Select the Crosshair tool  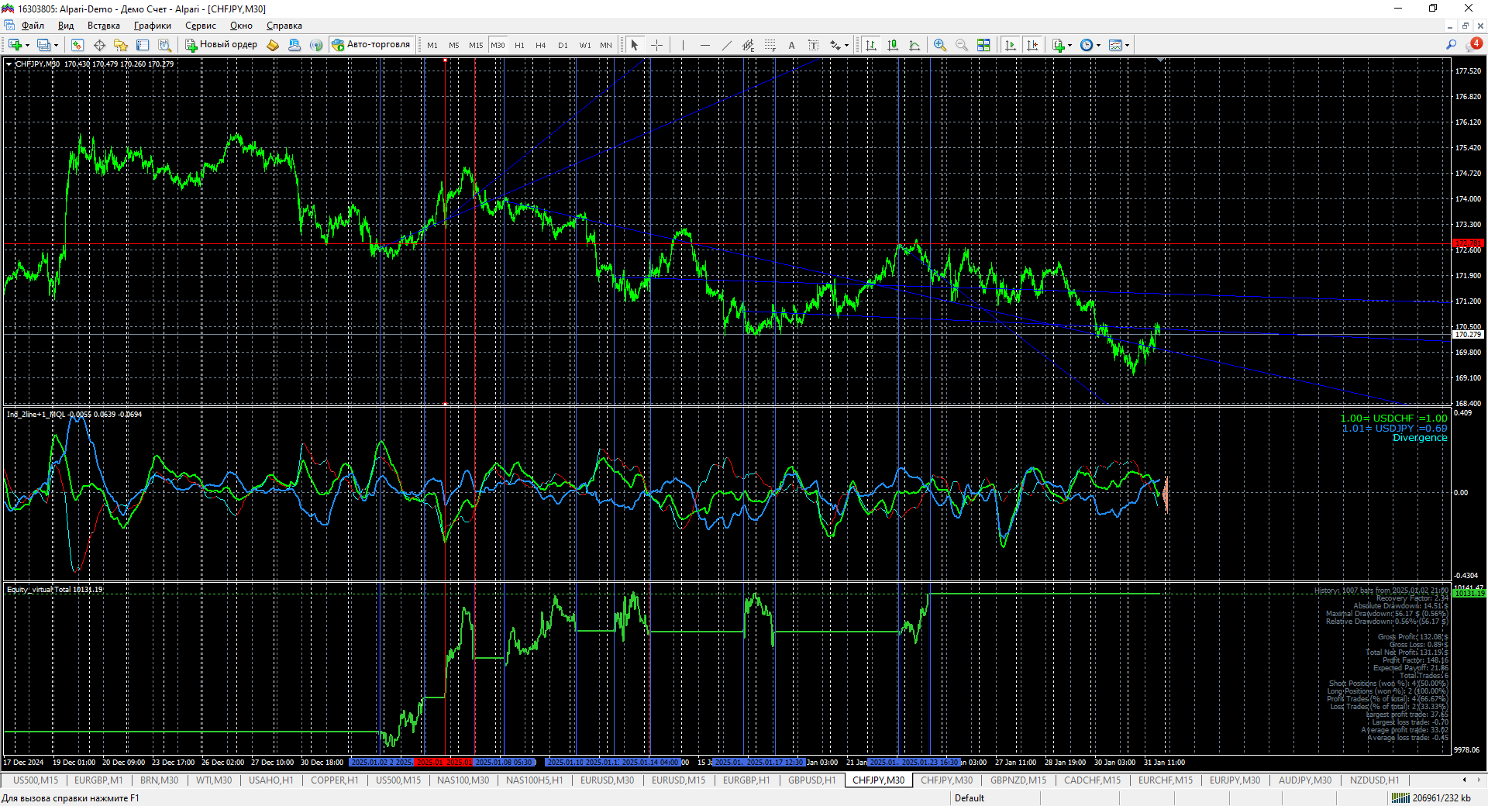(657, 45)
